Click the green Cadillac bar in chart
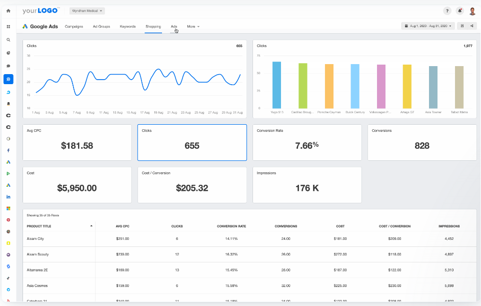 pyautogui.click(x=303, y=86)
